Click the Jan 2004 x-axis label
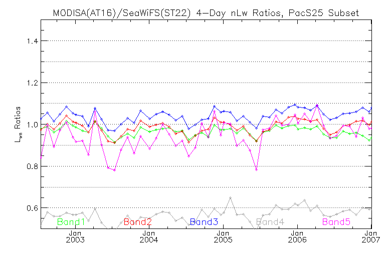This screenshot has width=385, height=256. (x=149, y=236)
